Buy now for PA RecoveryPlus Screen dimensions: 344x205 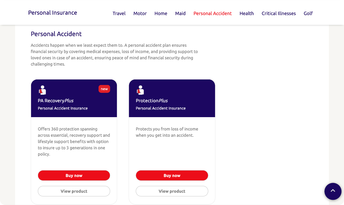pos(74,175)
